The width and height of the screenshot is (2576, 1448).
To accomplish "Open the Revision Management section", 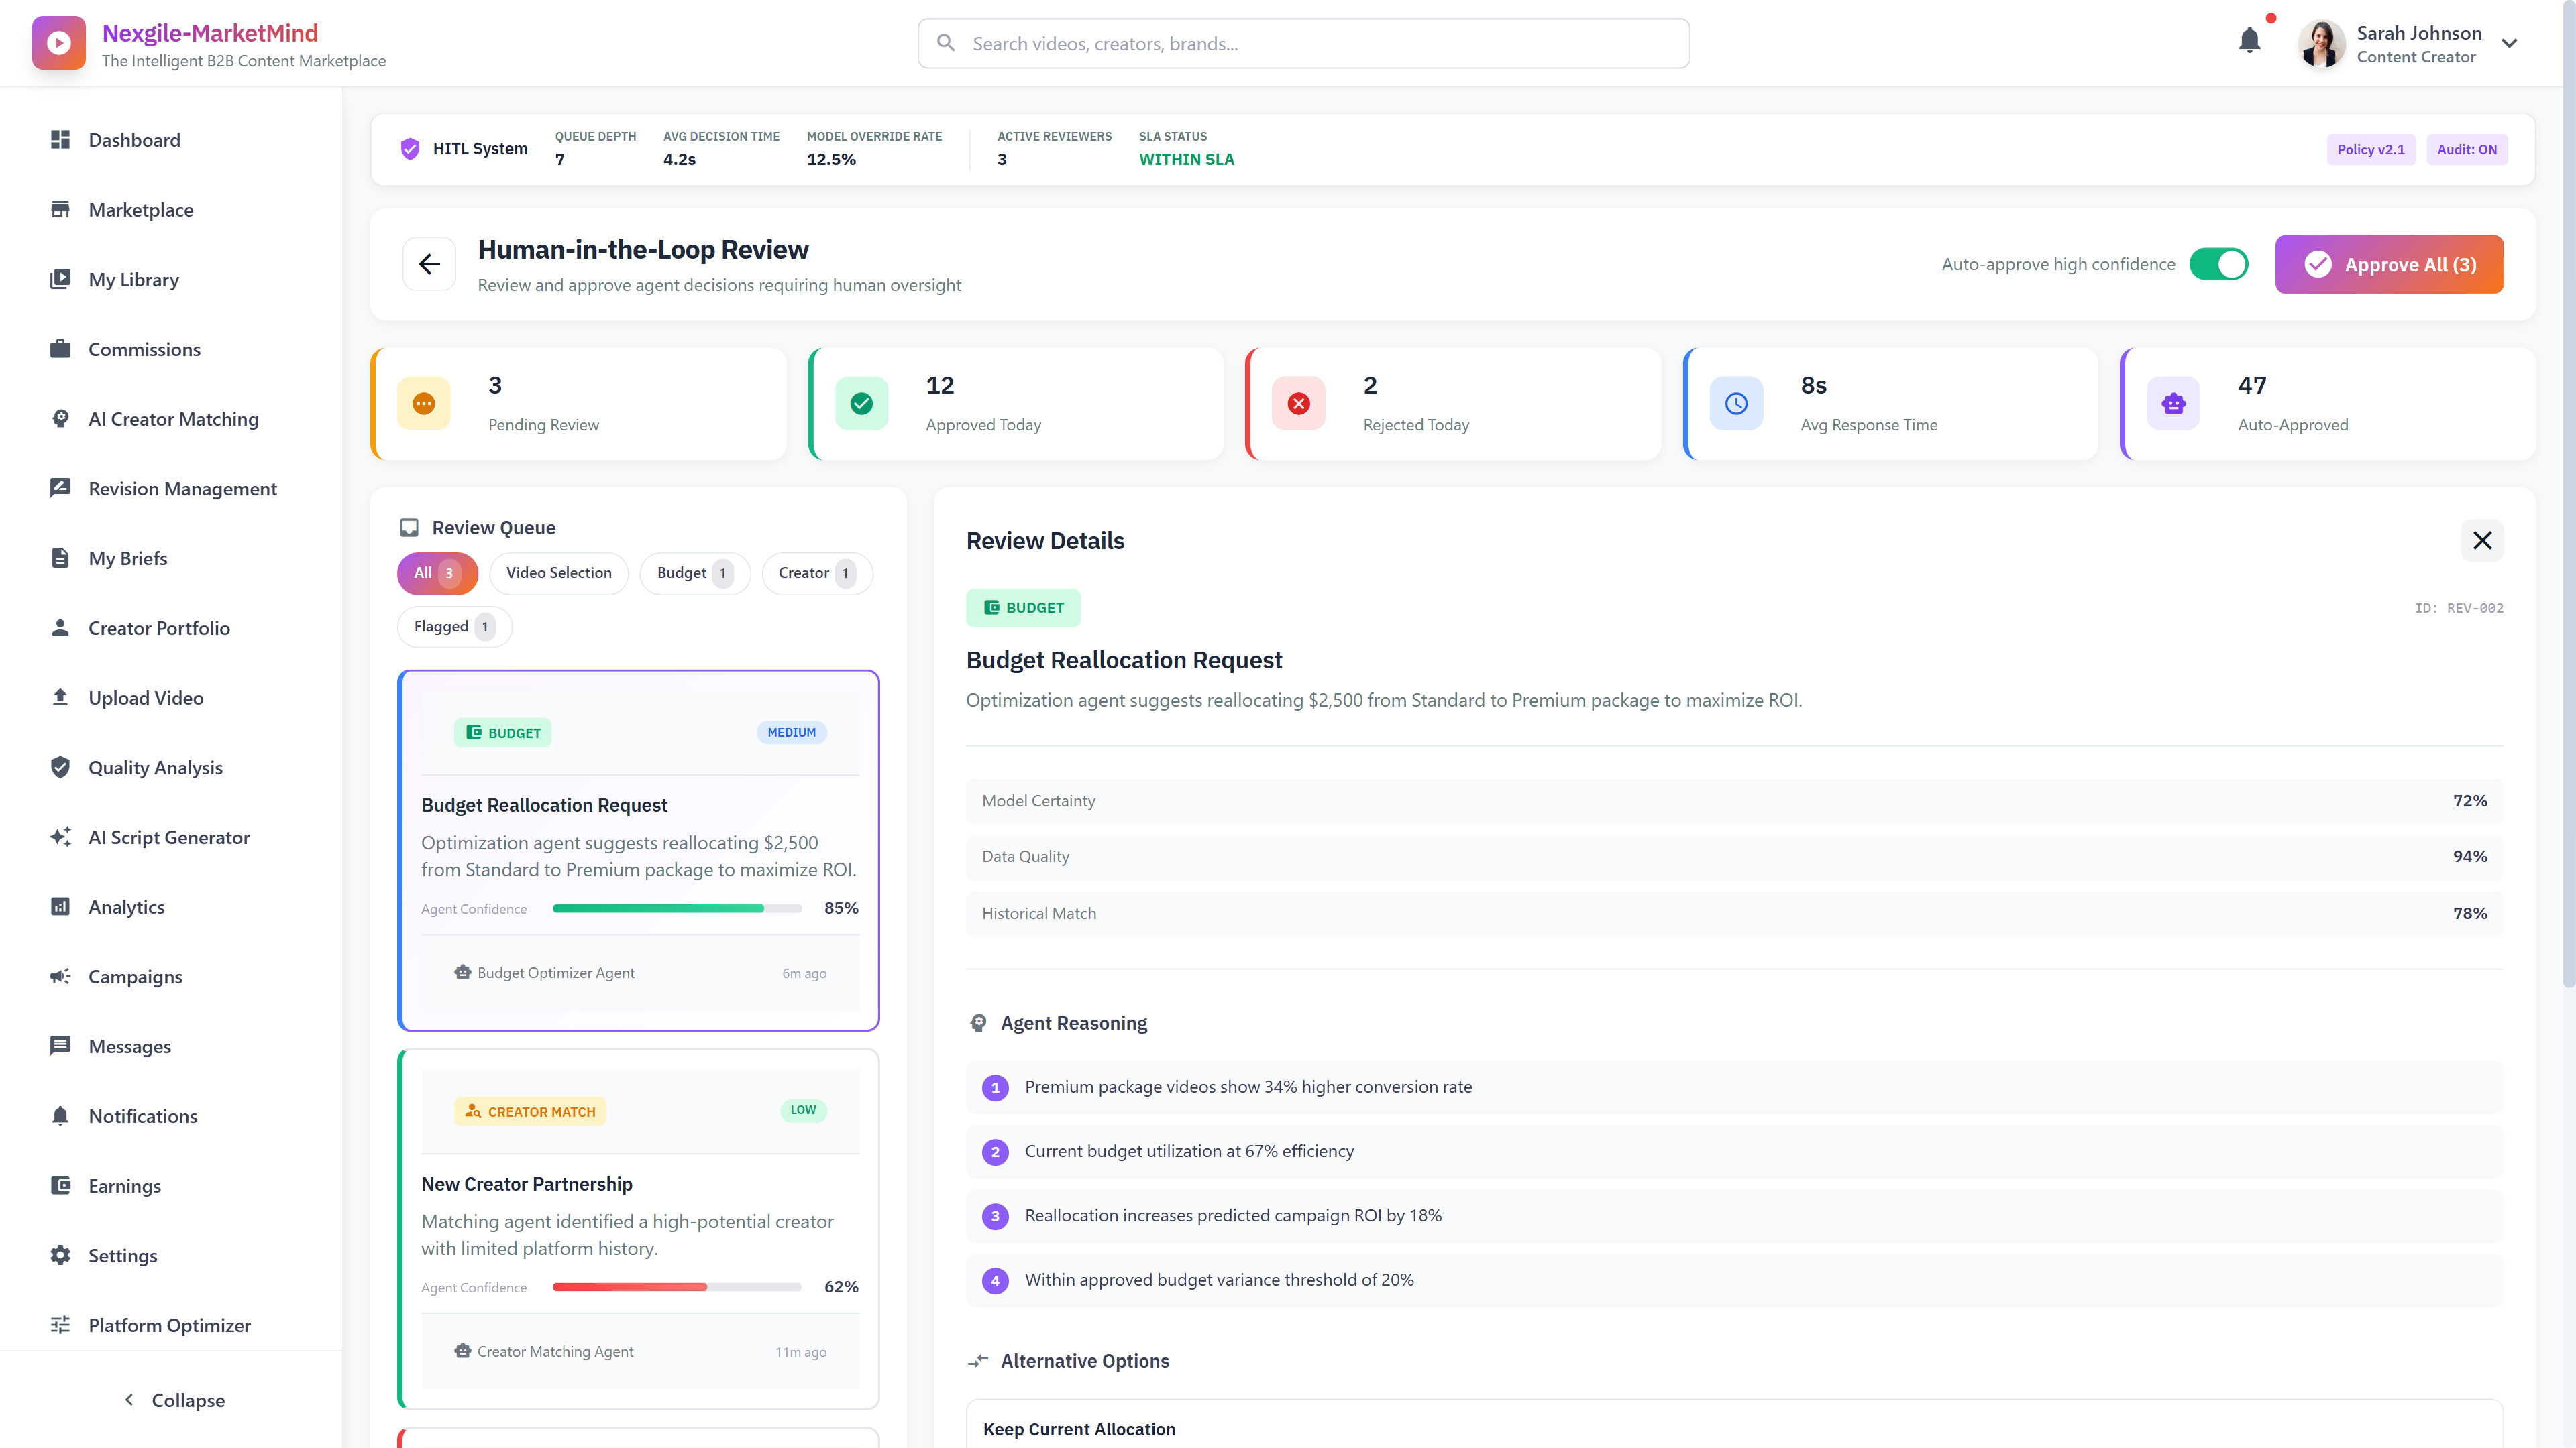I will 182,487.
